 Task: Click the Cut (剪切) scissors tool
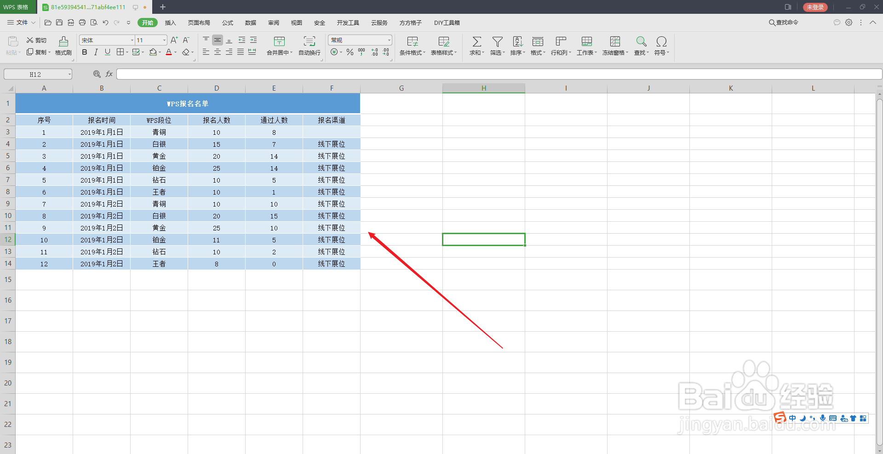click(36, 40)
